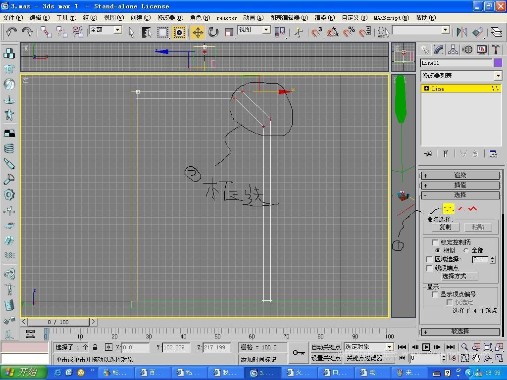Activate Select and Scale tool
This screenshot has width=507, height=380.
(x=229, y=32)
